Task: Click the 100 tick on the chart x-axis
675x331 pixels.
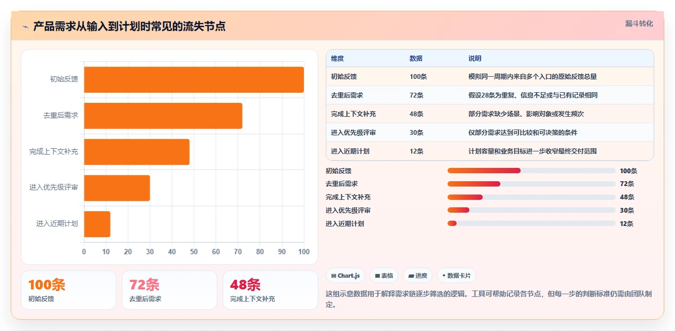Action: click(304, 252)
